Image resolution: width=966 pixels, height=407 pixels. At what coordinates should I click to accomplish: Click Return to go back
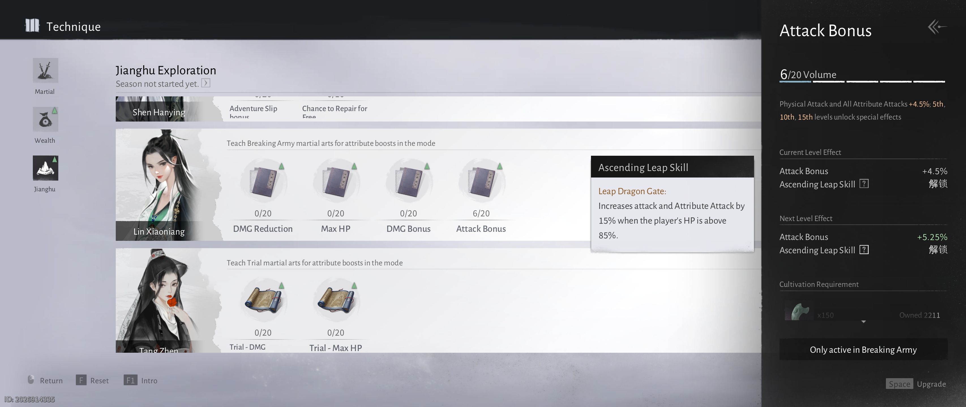click(x=45, y=380)
